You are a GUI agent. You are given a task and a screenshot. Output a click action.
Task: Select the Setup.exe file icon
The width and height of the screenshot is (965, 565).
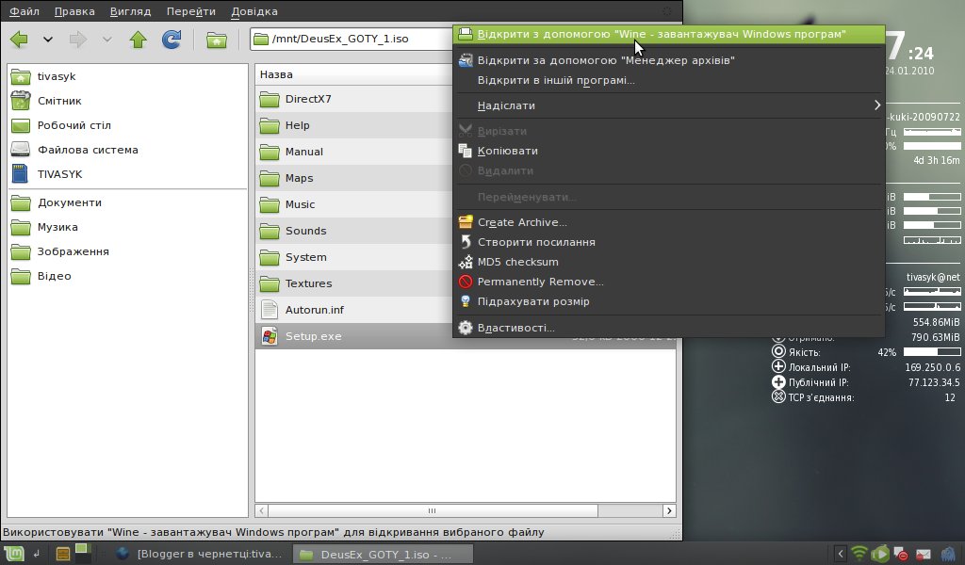269,336
